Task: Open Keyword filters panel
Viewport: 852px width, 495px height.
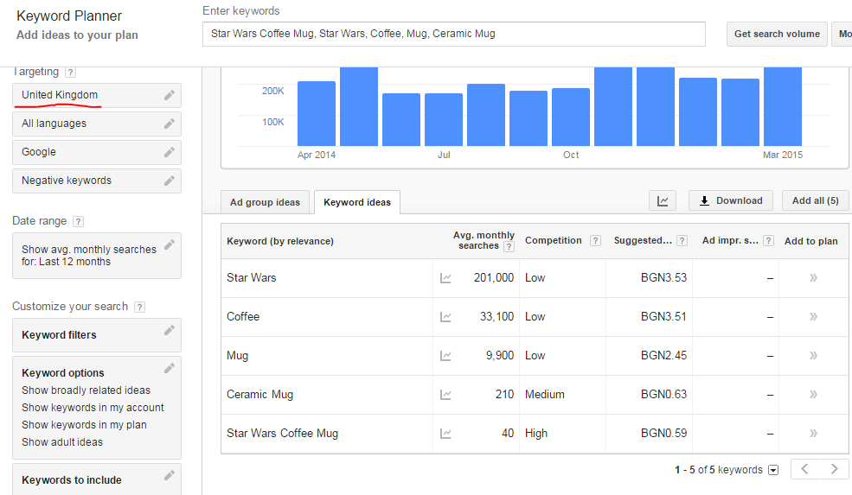Action: coord(97,335)
